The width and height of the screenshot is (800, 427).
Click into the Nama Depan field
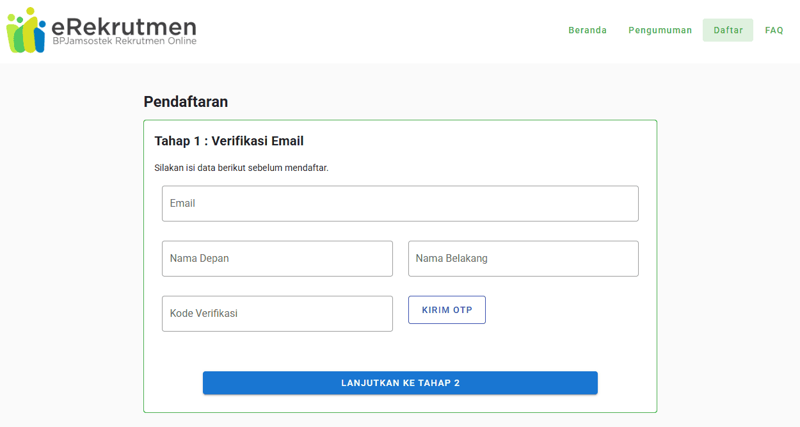click(277, 259)
